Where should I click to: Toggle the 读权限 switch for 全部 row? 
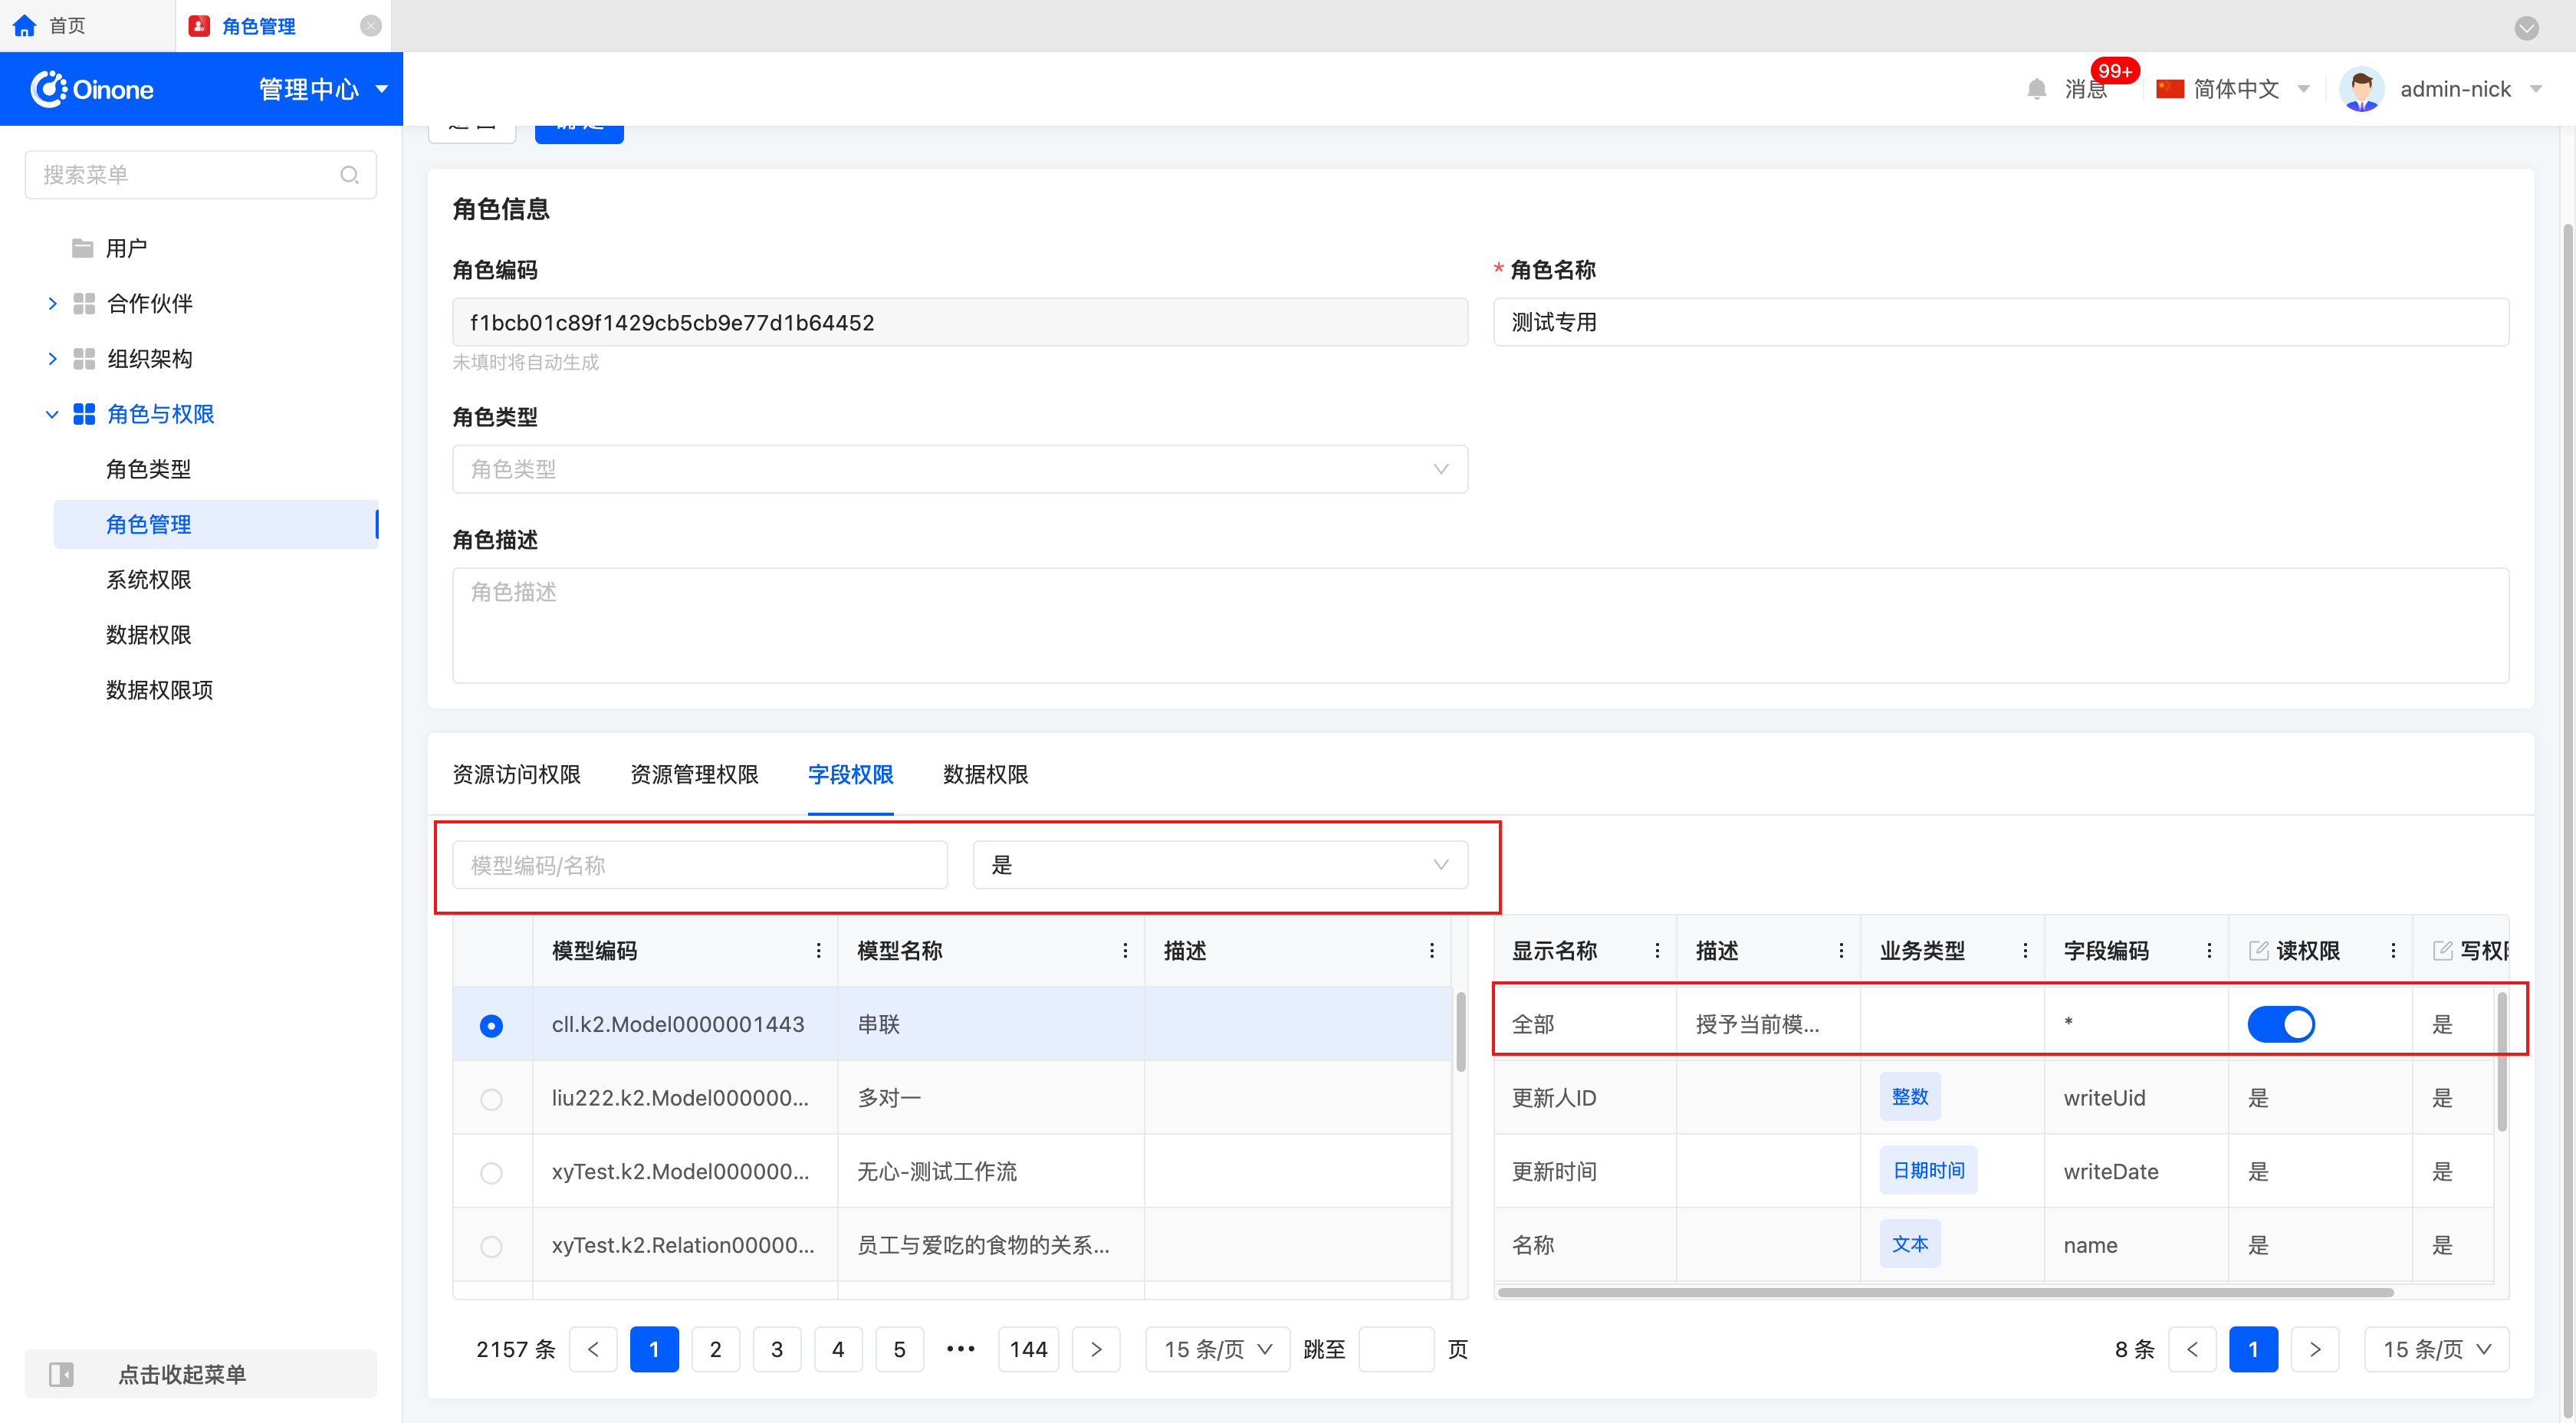tap(2281, 1024)
